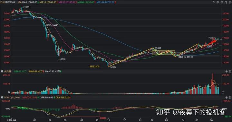Image resolution: width=232 pixels, height=122 pixels.
Task: Click the 12315 bottom price label
Action: coord(113,67)
